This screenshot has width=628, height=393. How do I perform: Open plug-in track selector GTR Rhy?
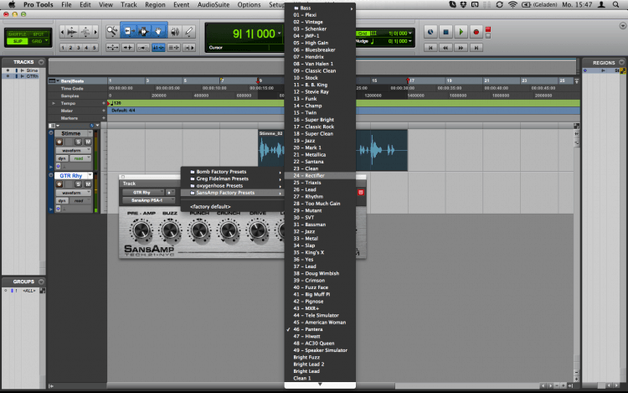pos(143,192)
